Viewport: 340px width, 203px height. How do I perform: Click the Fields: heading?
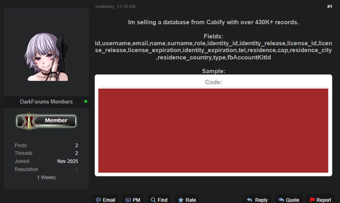pyautogui.click(x=213, y=36)
